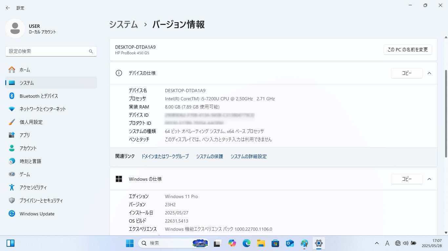Click the IME input mode A indicator

pos(387,243)
